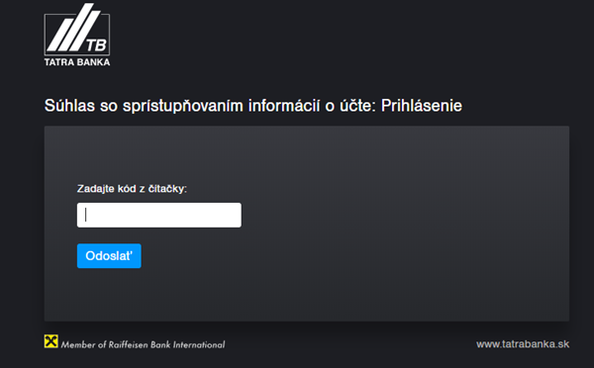Click the word Súhlas in the page title
594x368 pixels.
pyautogui.click(x=69, y=106)
